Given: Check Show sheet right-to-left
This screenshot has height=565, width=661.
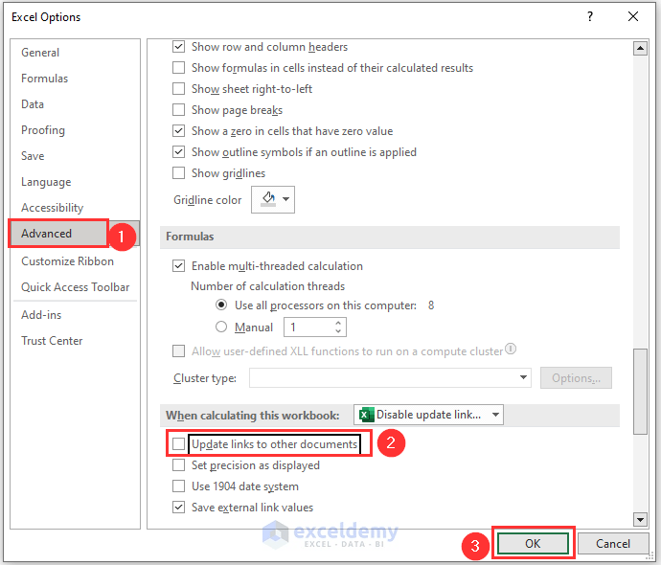Looking at the screenshot, I should pyautogui.click(x=179, y=88).
